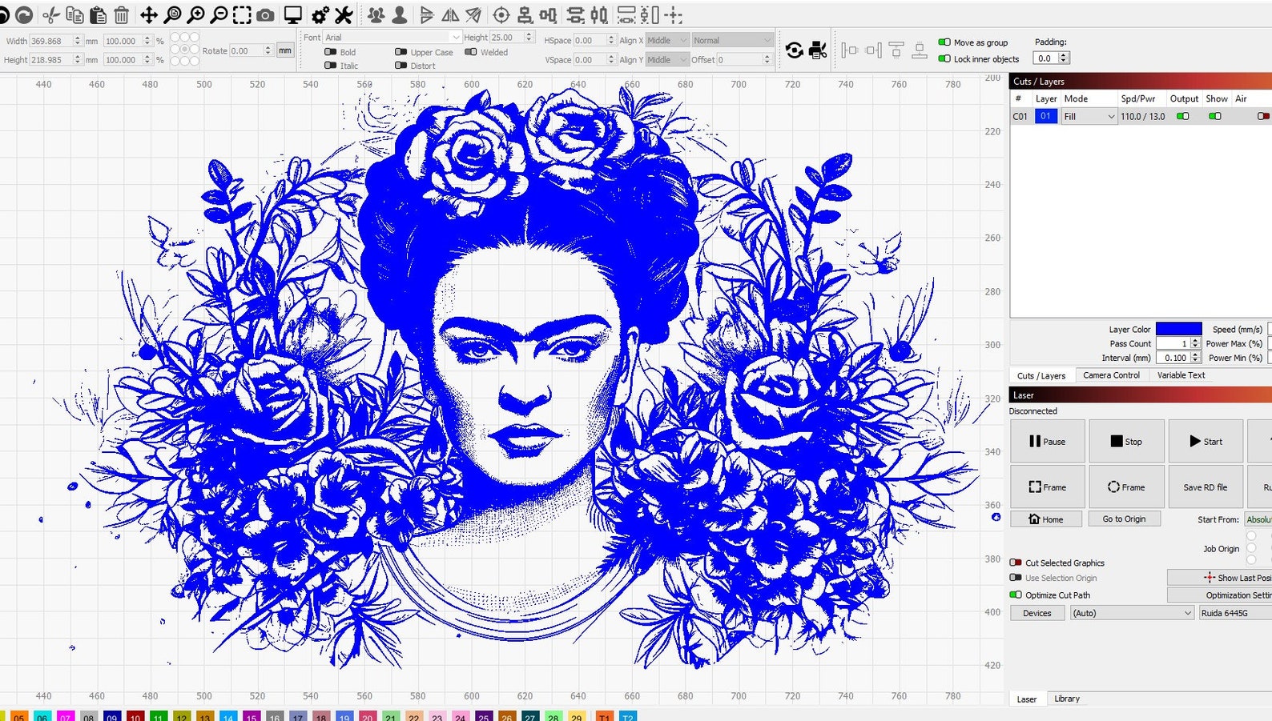
Task: Enable Cut Selected Graphics
Action: (1016, 563)
